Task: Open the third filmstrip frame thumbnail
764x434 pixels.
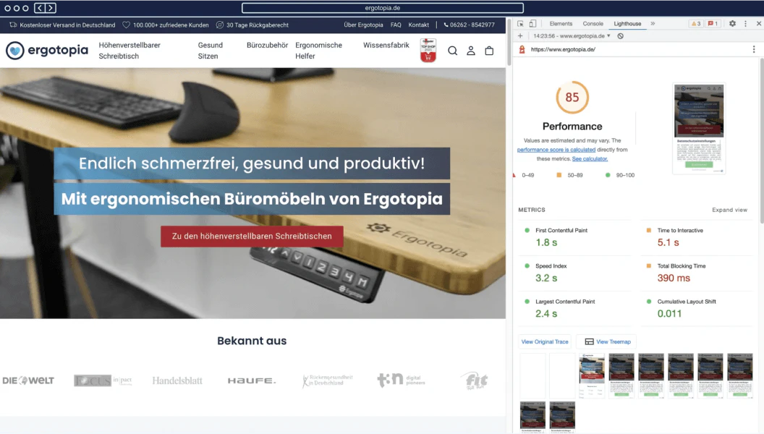Action: tap(592, 375)
